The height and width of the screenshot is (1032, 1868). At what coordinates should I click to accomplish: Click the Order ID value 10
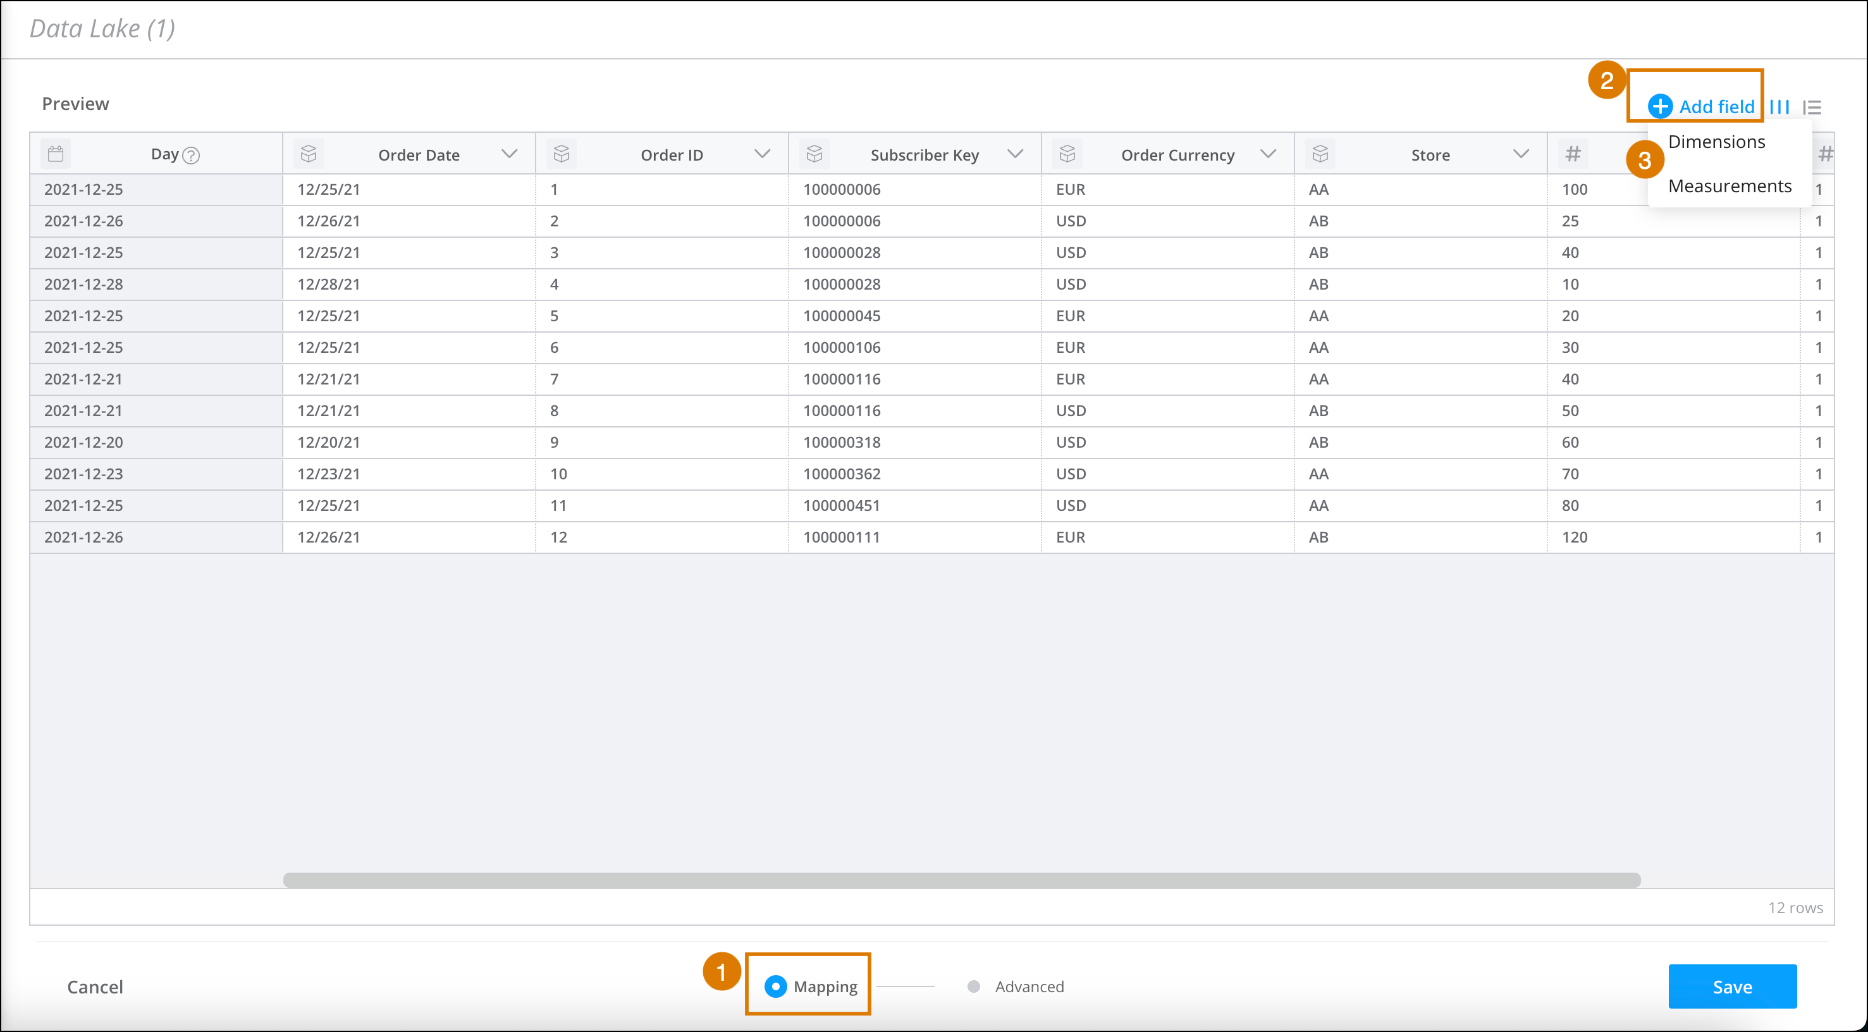click(x=662, y=474)
